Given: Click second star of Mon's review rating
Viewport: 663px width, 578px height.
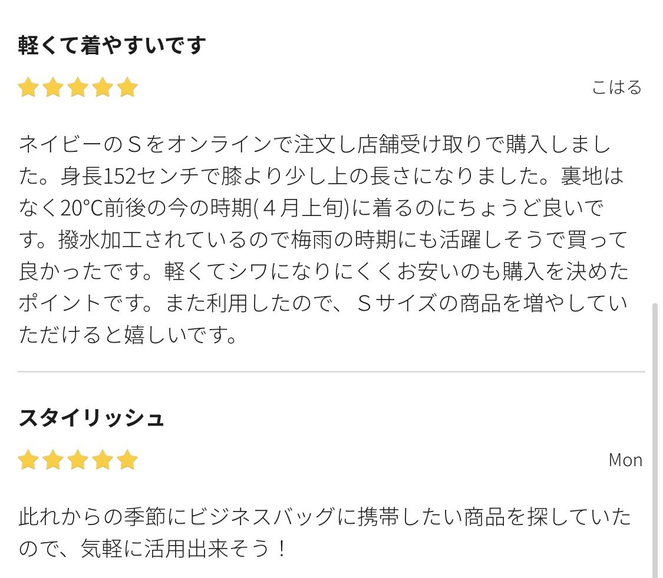Looking at the screenshot, I should [53, 460].
